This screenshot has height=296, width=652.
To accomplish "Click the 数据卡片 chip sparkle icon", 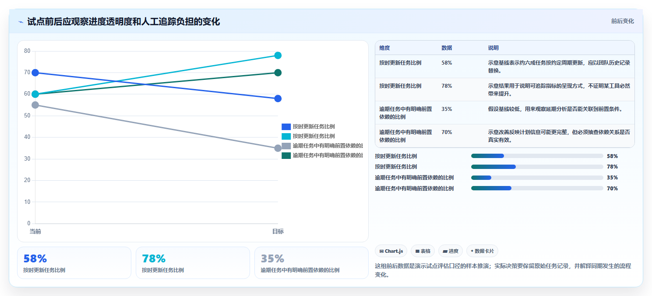I will (x=472, y=251).
